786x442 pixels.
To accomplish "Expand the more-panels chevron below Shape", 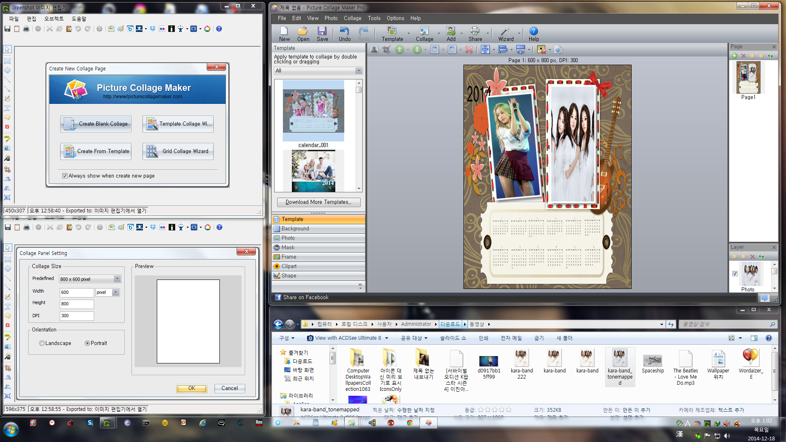I will (360, 285).
